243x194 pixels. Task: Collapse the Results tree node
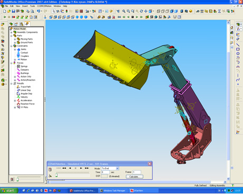pyautogui.click(x=11, y=83)
